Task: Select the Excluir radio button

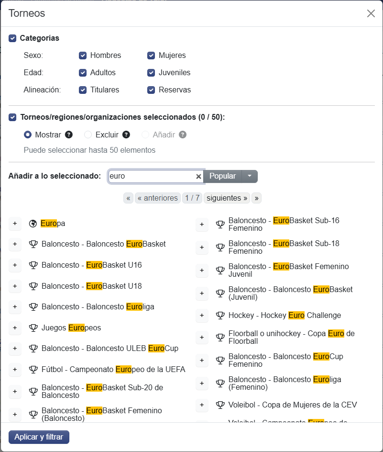Action: (x=88, y=135)
